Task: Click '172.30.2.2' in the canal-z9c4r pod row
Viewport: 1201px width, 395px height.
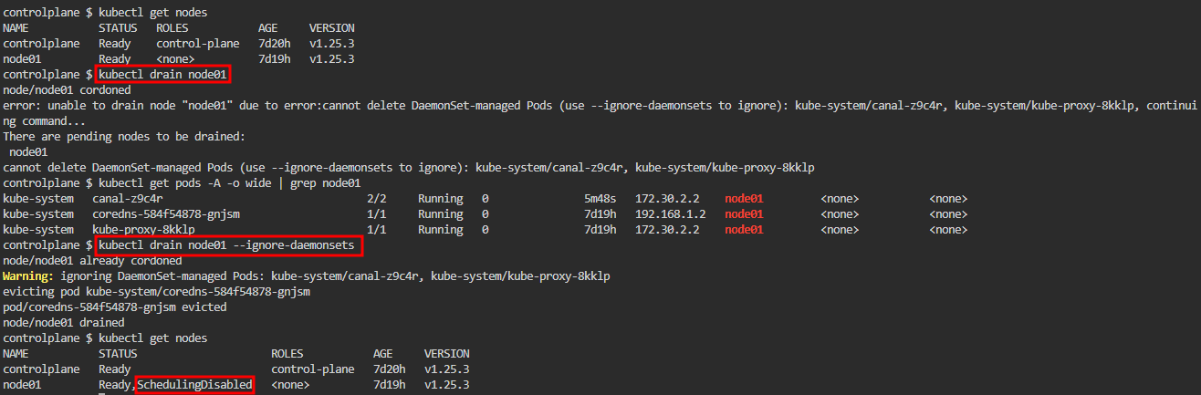Action: [667, 199]
